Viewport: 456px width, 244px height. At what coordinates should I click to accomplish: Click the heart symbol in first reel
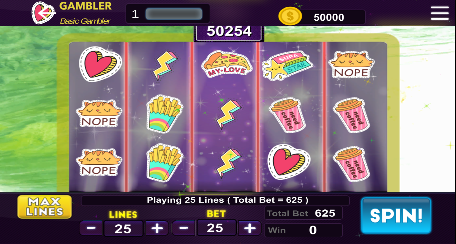(100, 64)
